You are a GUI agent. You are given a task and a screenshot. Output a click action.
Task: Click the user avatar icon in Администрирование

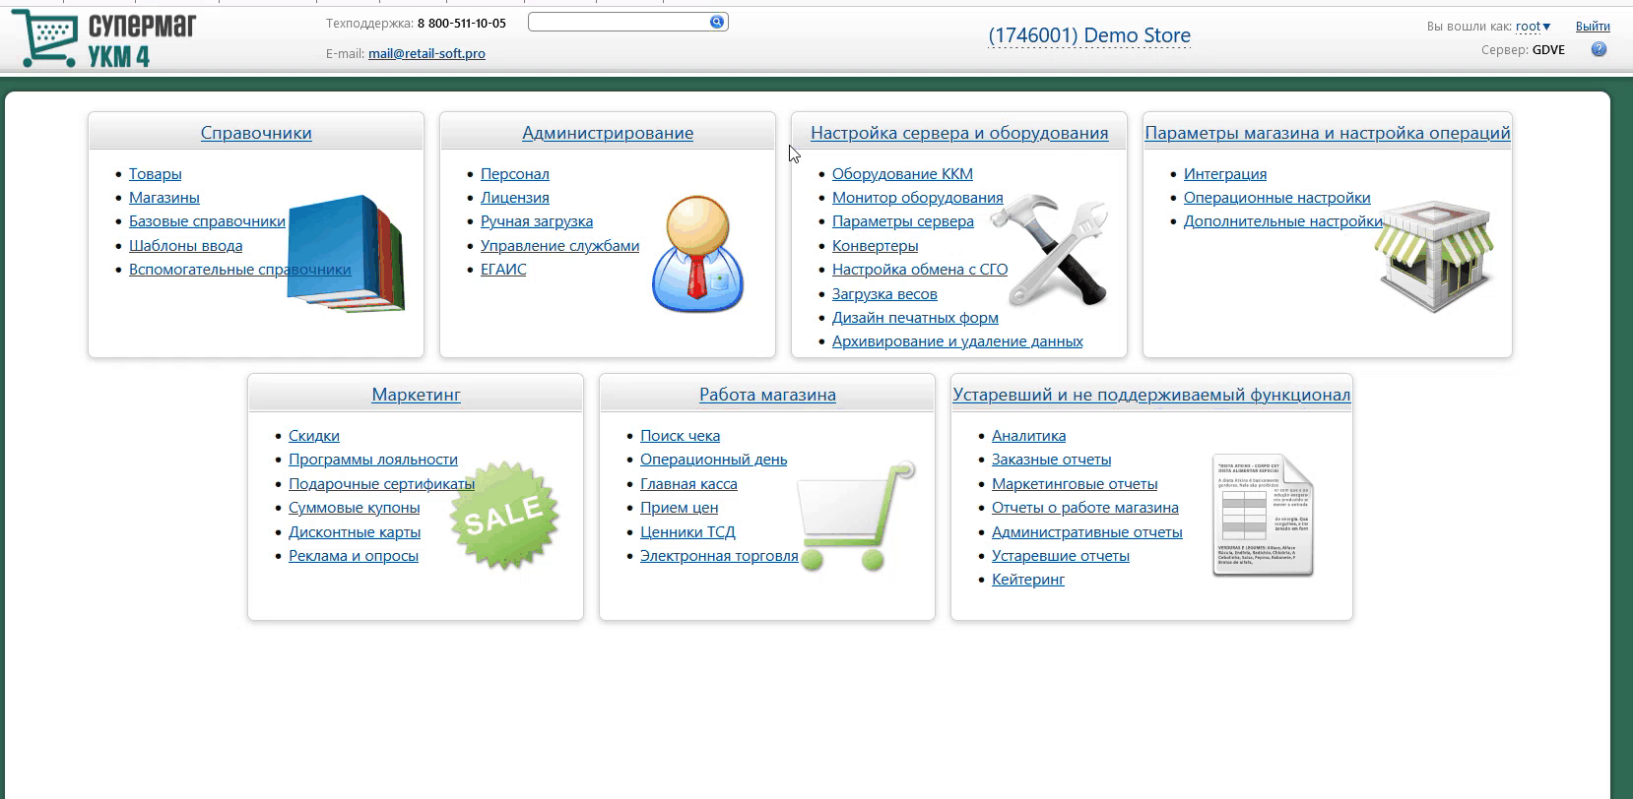(697, 254)
